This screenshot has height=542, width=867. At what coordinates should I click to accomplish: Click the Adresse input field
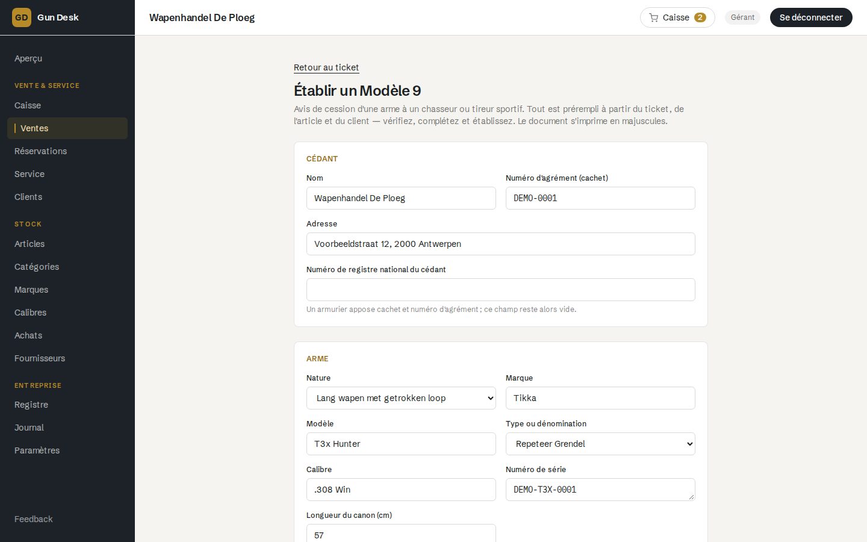501,244
